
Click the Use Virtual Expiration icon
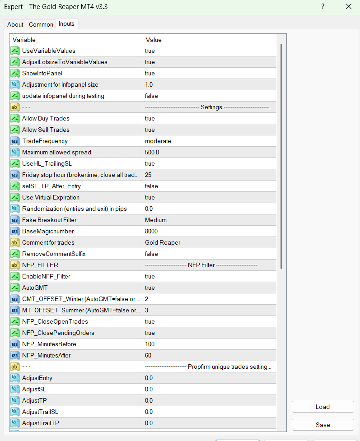click(x=15, y=197)
